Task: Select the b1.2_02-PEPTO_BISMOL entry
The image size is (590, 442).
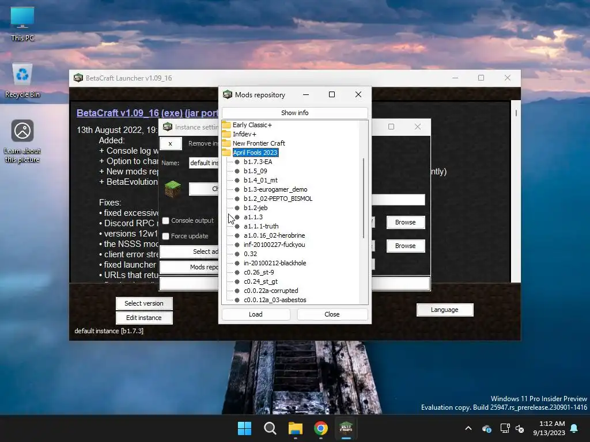Action: [278, 199]
